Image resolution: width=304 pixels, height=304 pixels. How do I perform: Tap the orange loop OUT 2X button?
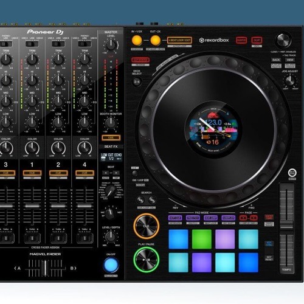(156, 40)
